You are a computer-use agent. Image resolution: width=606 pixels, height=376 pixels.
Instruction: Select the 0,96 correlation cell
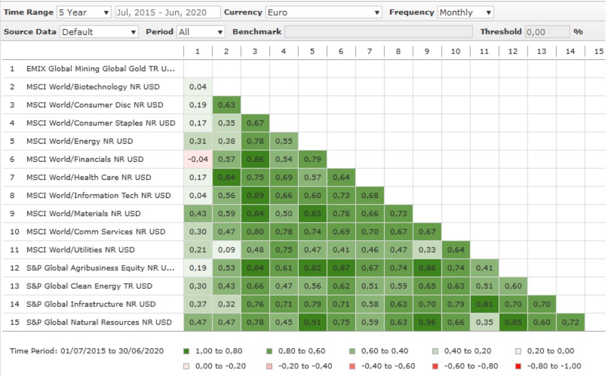point(427,322)
